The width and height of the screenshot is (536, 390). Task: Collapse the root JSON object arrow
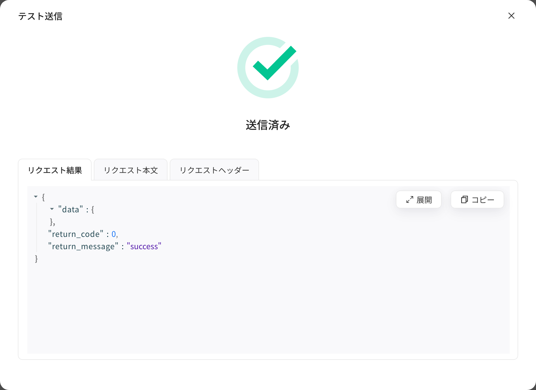[36, 197]
